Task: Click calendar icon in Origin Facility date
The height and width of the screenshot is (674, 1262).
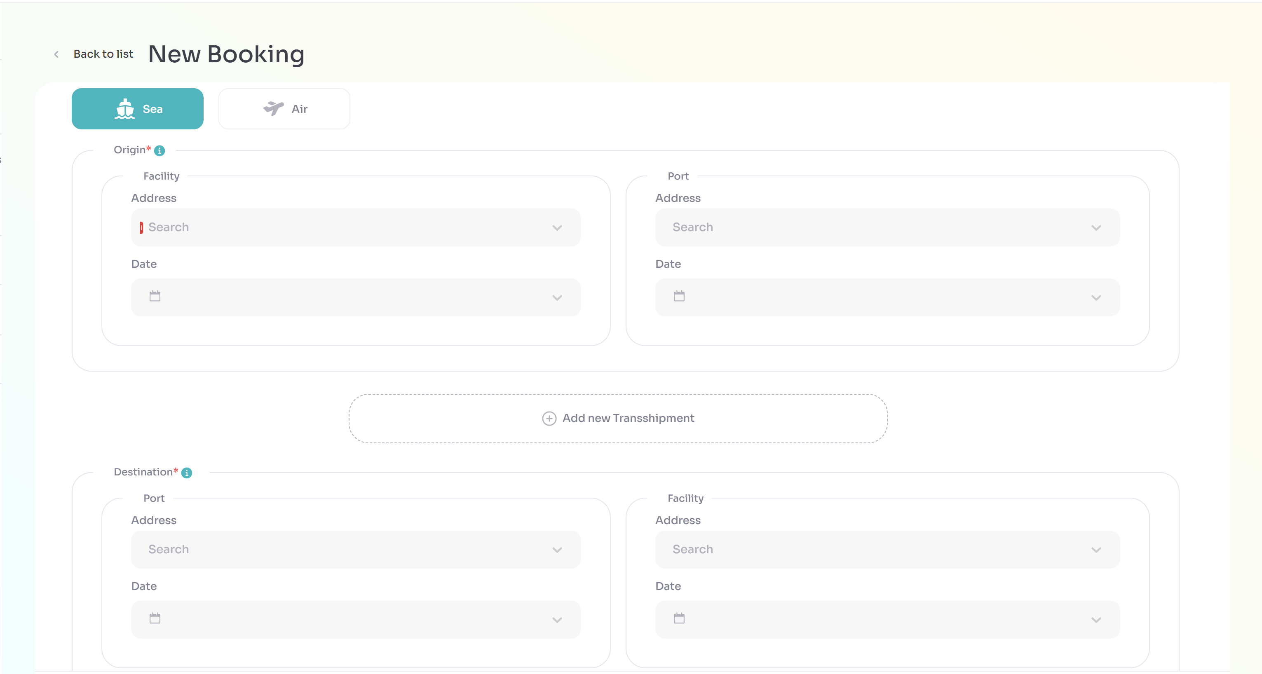Action: 155,296
